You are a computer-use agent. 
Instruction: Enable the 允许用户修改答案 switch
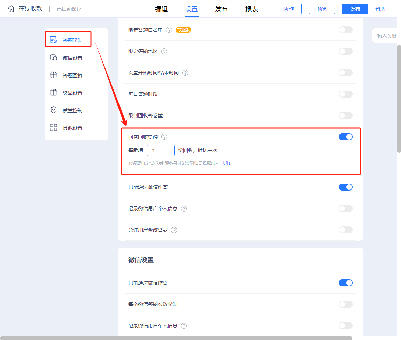tap(346, 230)
